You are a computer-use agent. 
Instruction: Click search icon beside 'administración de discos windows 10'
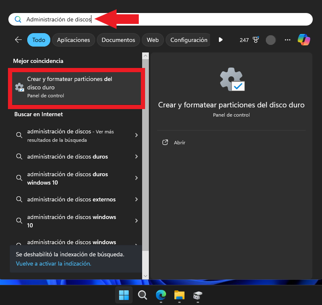coord(19,220)
